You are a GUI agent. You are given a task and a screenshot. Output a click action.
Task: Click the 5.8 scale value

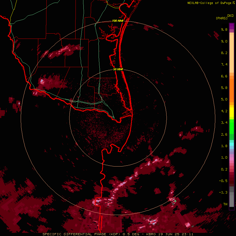[224, 88]
